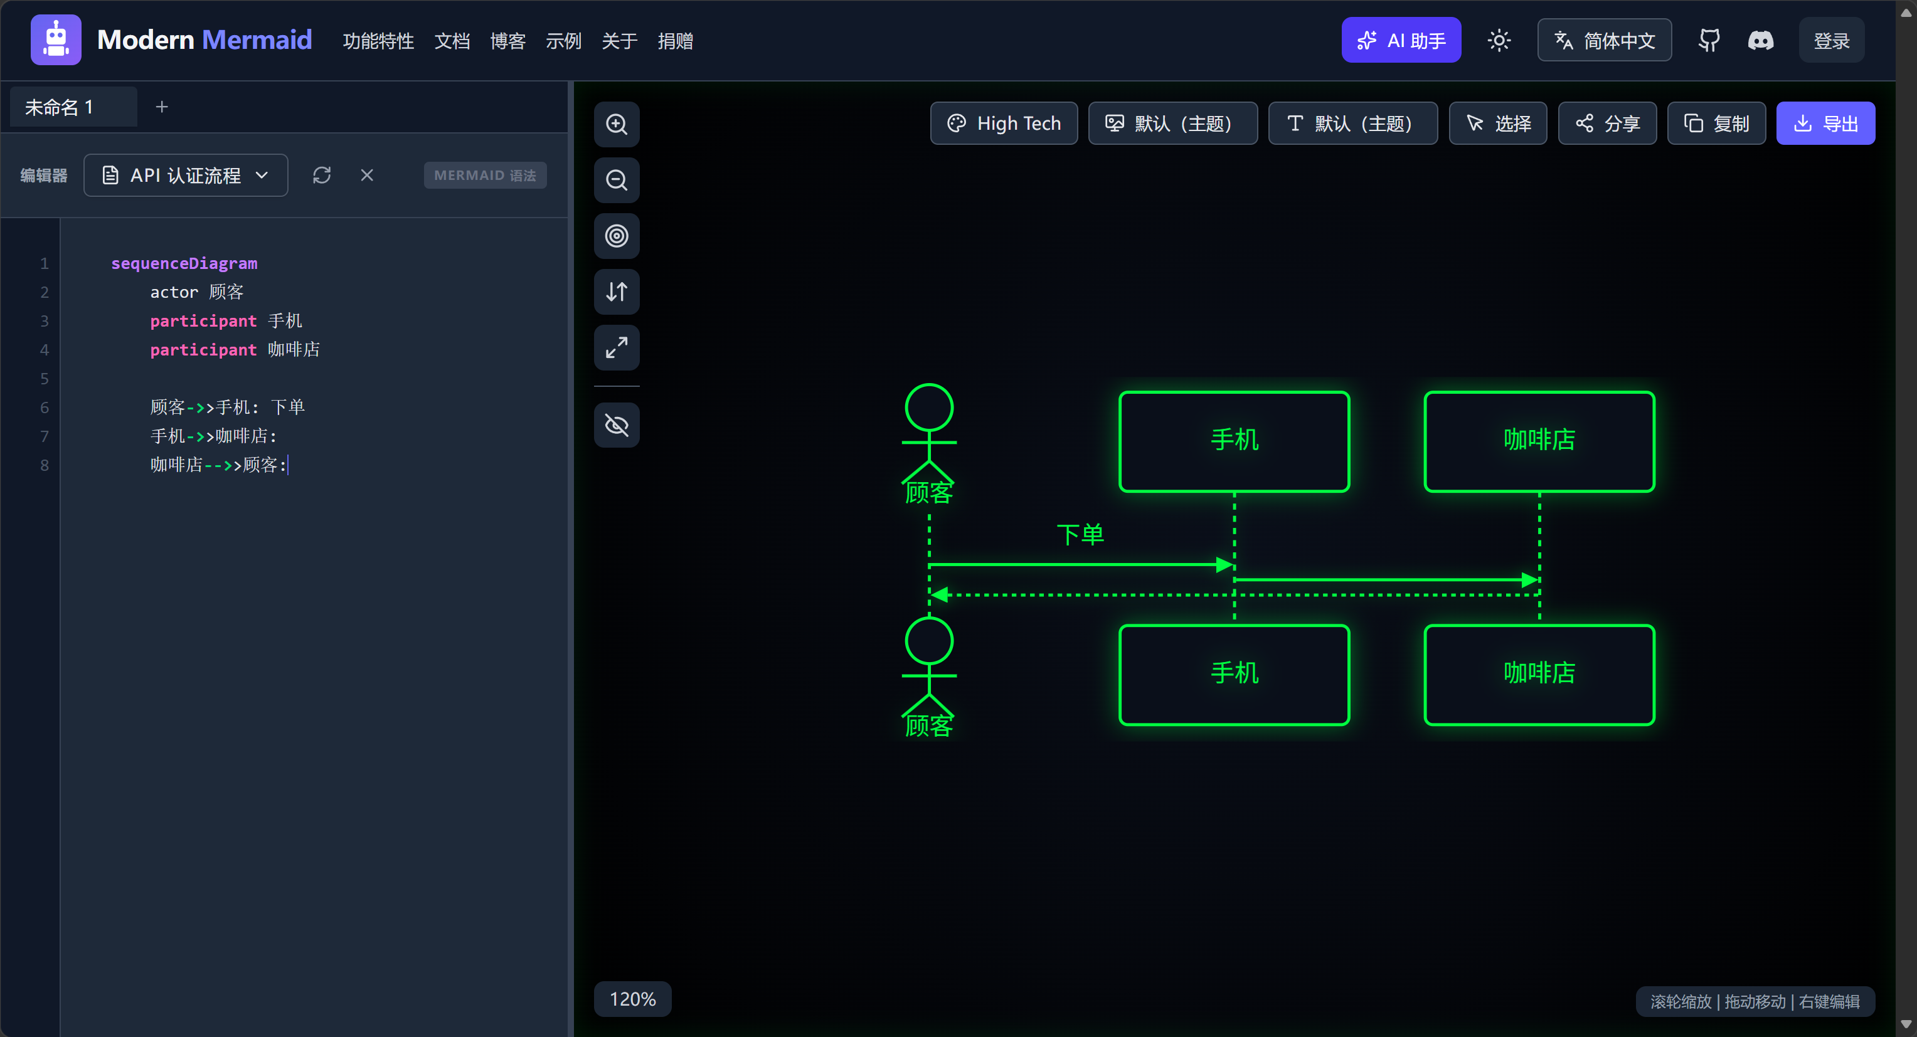Click the code line '顾客->>手机: 下单'

(227, 407)
